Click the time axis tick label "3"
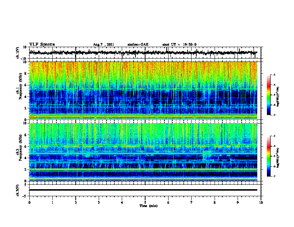This screenshot has height=227, width=294. tap(99, 203)
